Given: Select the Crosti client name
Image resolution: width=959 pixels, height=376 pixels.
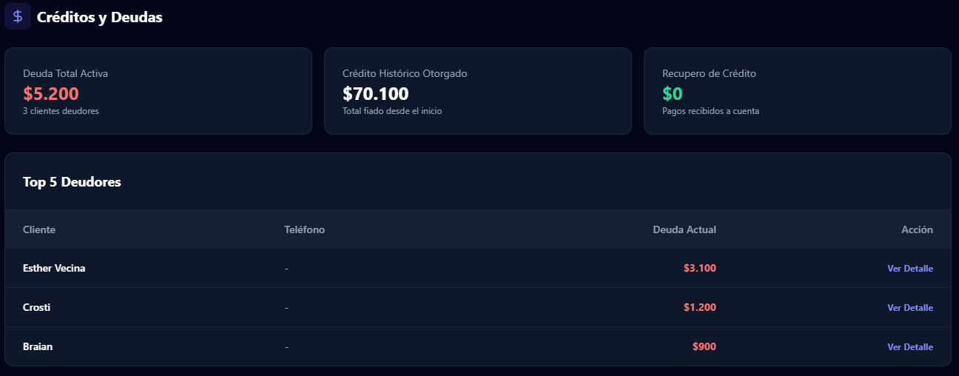Looking at the screenshot, I should (x=37, y=308).
